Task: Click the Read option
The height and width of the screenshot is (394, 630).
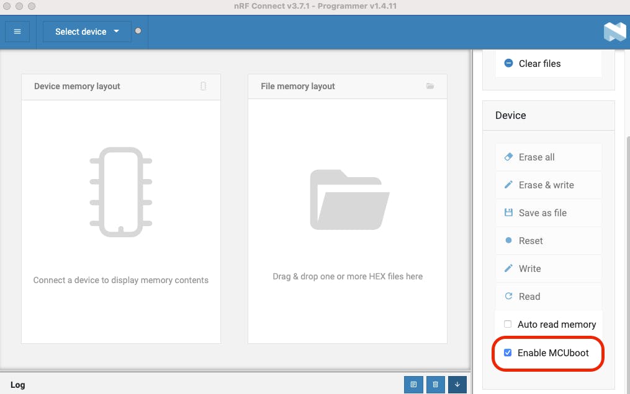Action: tap(549, 296)
